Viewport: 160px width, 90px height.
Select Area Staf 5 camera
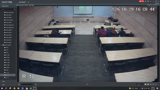tap(8, 35)
